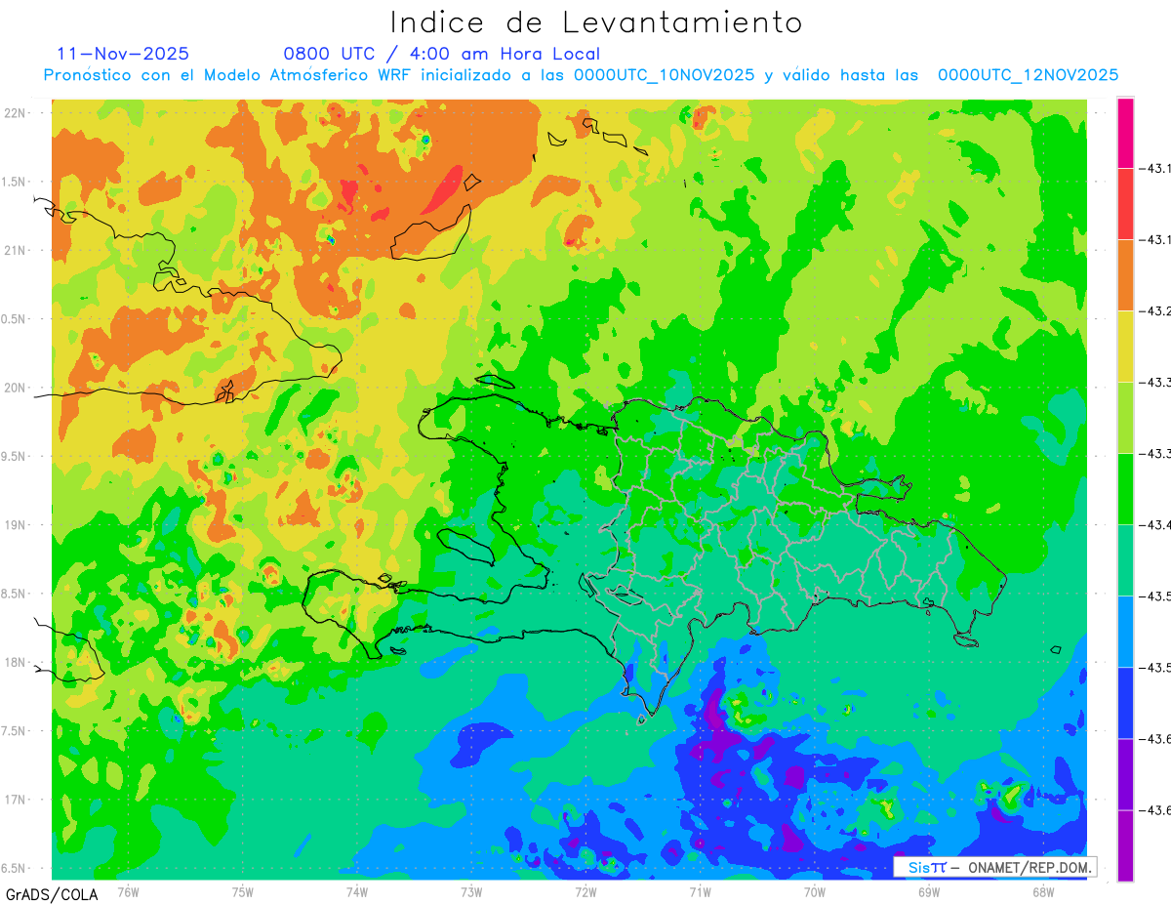
Task: Pick the yellow legend color swatch
Action: tap(1125, 347)
